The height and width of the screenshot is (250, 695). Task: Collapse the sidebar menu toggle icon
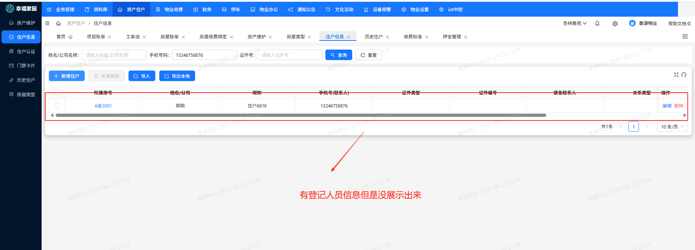(x=47, y=24)
